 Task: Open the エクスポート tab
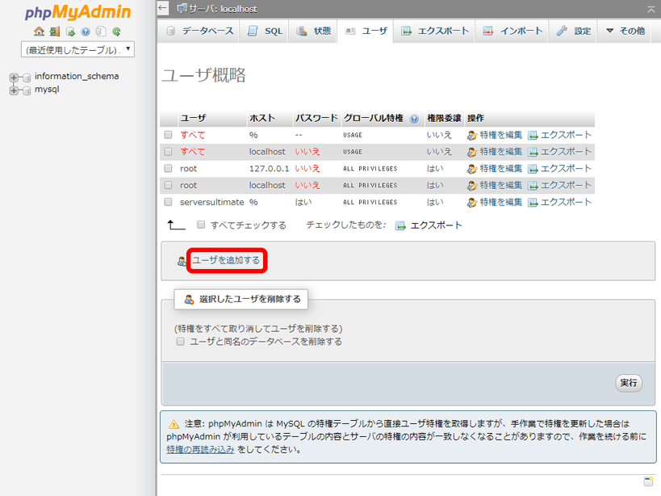pos(435,31)
